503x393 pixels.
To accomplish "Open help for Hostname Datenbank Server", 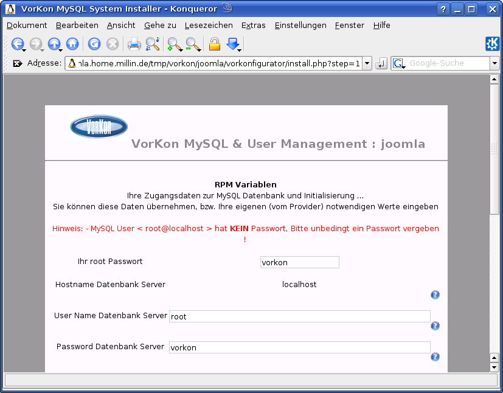I will click(x=435, y=294).
